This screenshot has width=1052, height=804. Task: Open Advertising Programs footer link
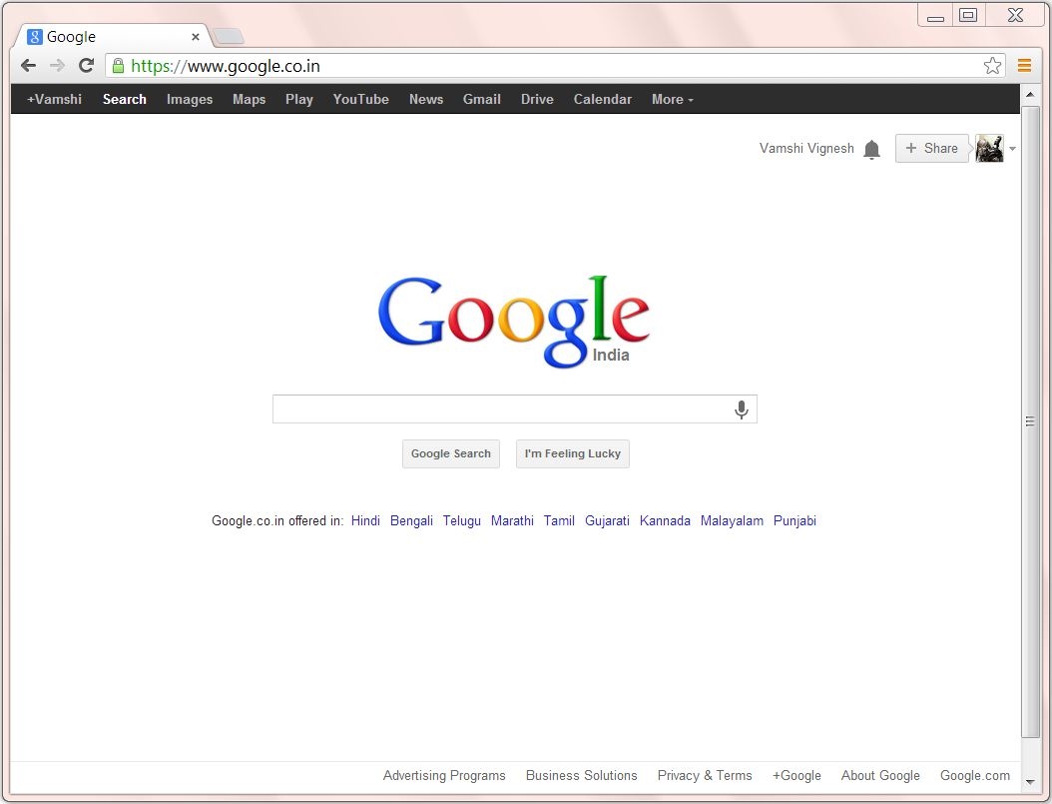click(x=444, y=775)
